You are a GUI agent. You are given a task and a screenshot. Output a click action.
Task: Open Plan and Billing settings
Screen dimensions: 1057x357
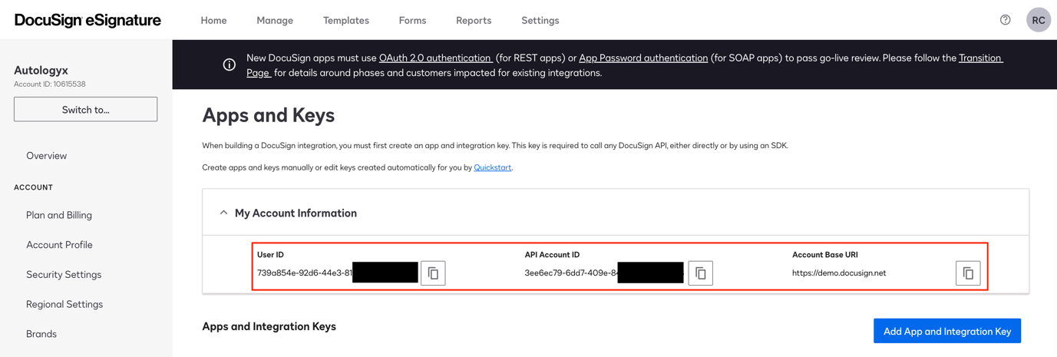point(59,215)
